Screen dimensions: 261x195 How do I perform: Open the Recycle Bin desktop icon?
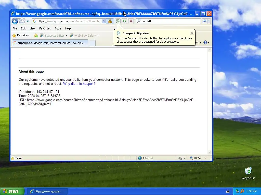click(x=248, y=173)
